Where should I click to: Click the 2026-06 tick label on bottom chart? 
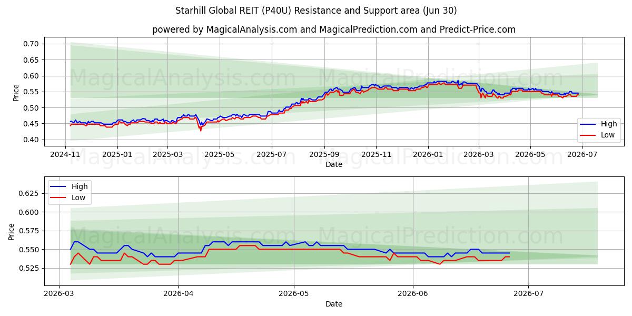click(x=413, y=293)
